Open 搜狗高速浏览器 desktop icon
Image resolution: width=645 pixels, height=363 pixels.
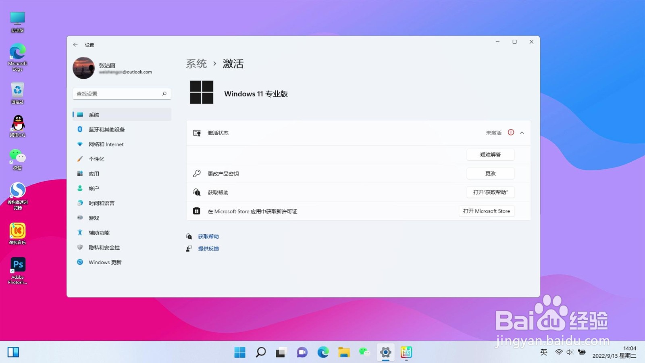click(x=17, y=196)
